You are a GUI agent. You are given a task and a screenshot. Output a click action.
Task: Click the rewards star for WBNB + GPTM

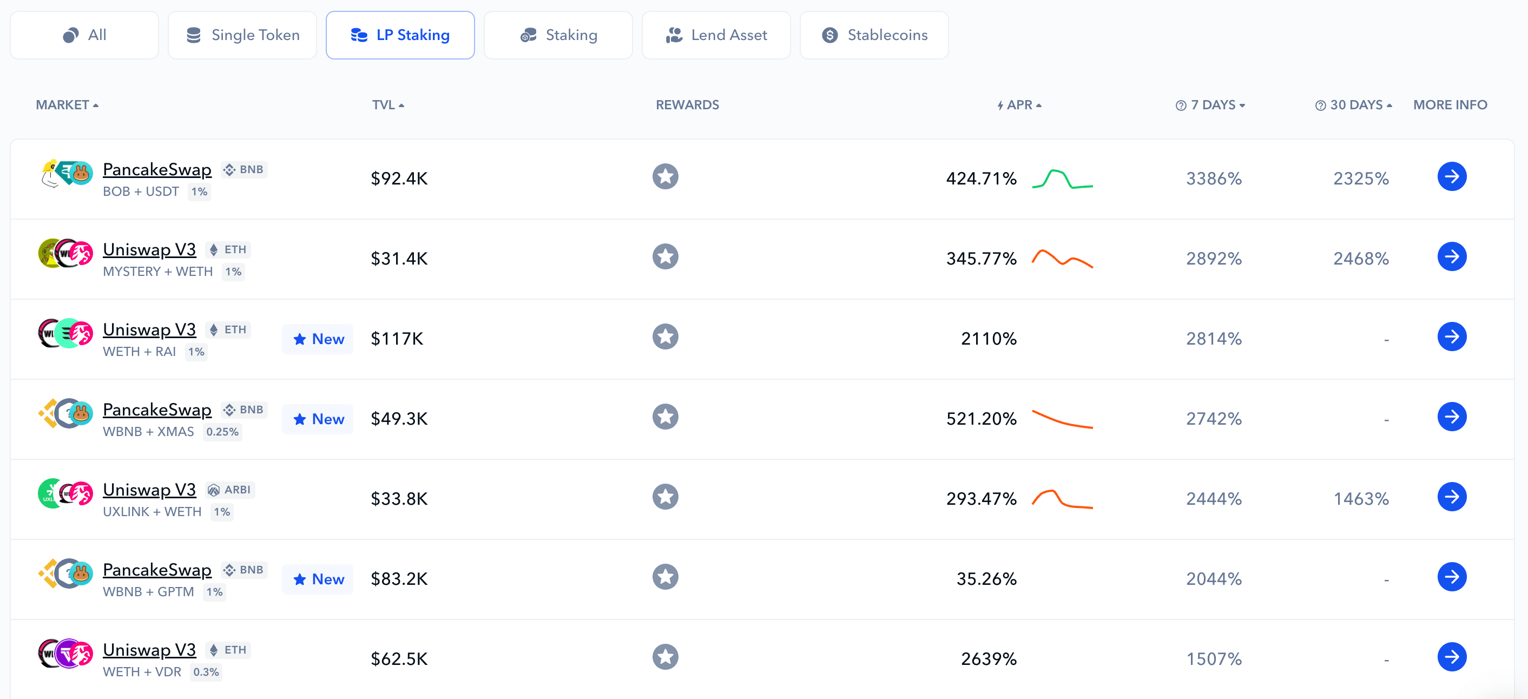(665, 577)
